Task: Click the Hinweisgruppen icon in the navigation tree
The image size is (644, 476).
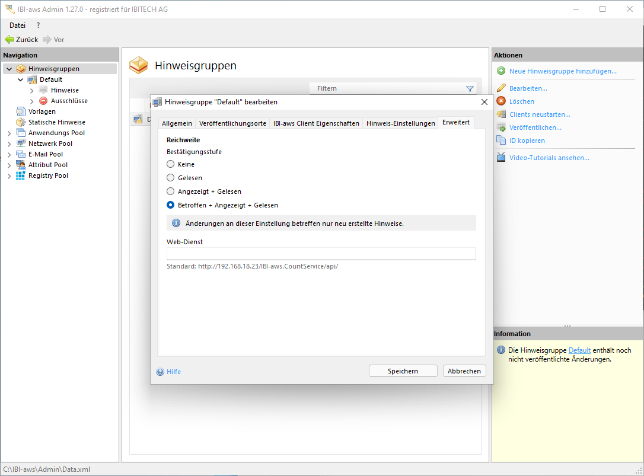Action: pos(21,69)
